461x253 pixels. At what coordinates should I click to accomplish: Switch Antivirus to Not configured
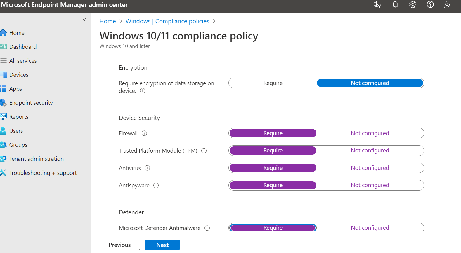click(370, 168)
